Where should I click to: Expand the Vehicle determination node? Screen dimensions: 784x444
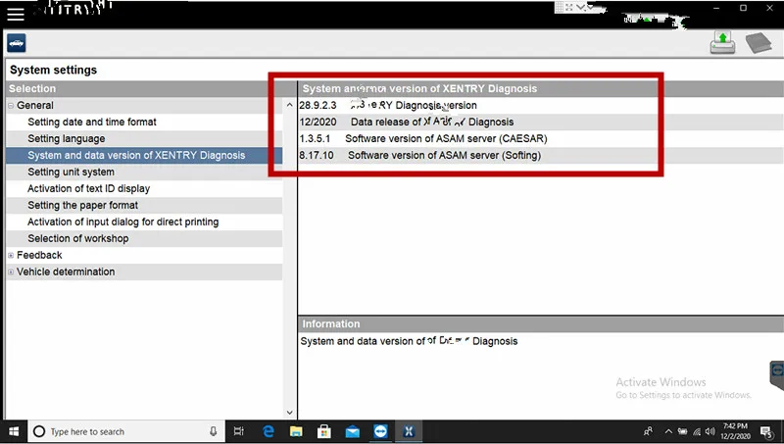coord(11,272)
